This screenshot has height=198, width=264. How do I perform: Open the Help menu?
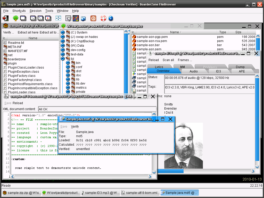pos(76,11)
